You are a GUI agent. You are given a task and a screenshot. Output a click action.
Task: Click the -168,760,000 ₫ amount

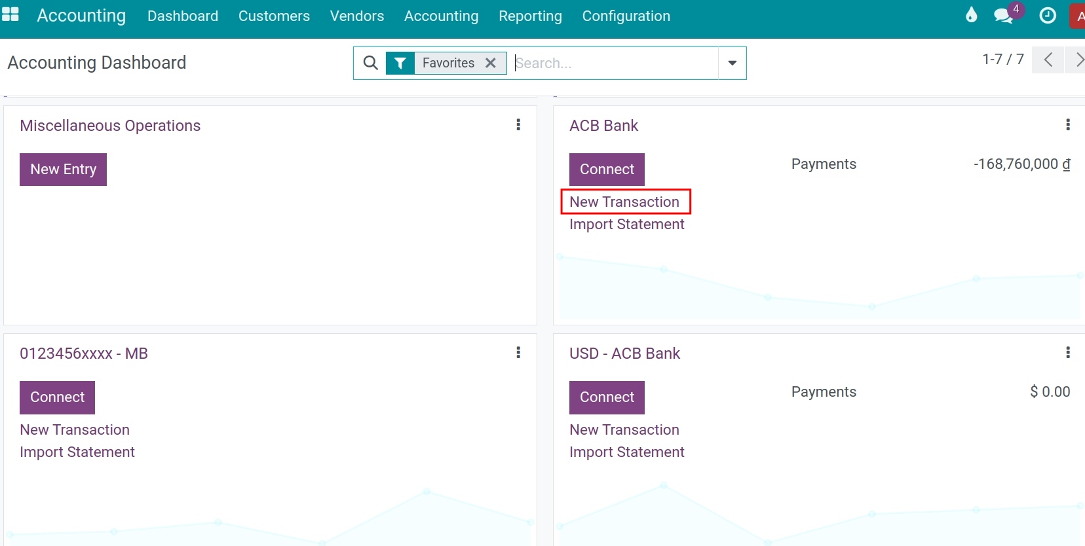tap(1022, 164)
